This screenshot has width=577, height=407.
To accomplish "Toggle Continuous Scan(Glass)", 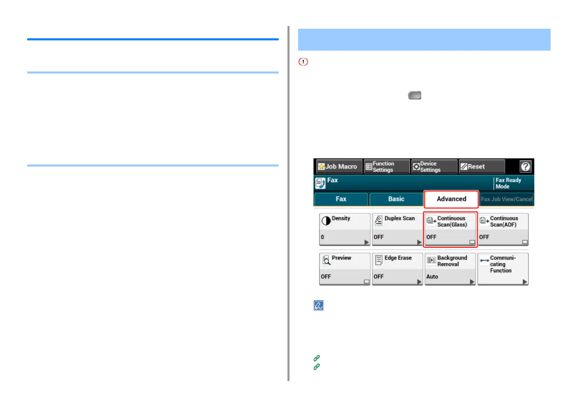I will [x=450, y=229].
